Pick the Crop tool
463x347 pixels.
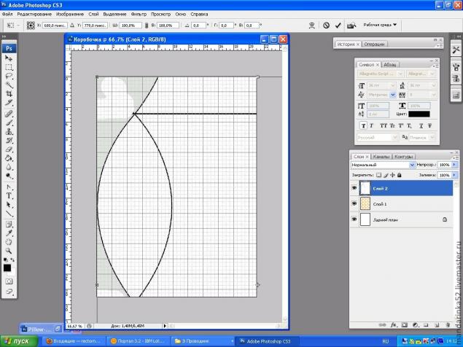click(9, 94)
